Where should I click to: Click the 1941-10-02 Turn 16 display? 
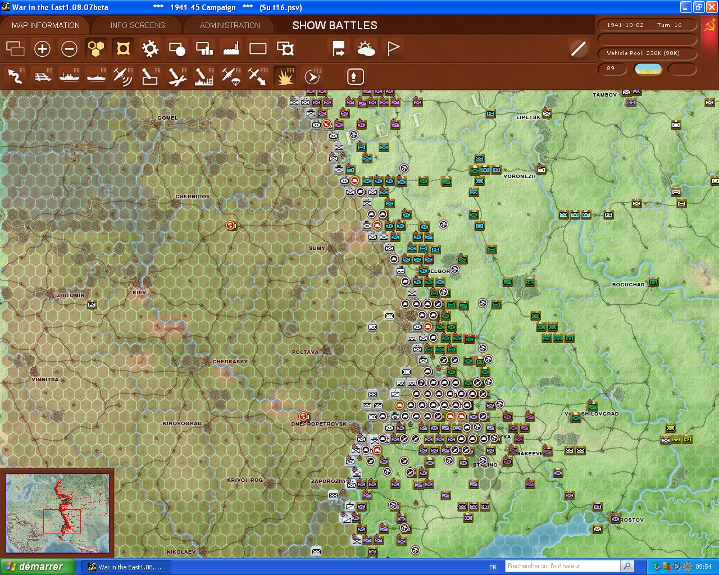tap(647, 25)
